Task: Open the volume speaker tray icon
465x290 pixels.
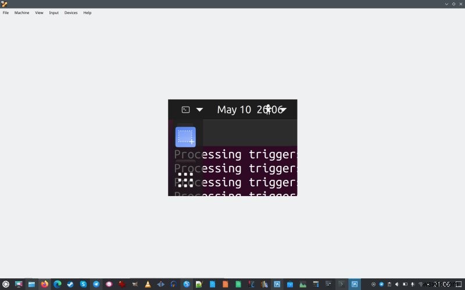Action: click(397, 284)
